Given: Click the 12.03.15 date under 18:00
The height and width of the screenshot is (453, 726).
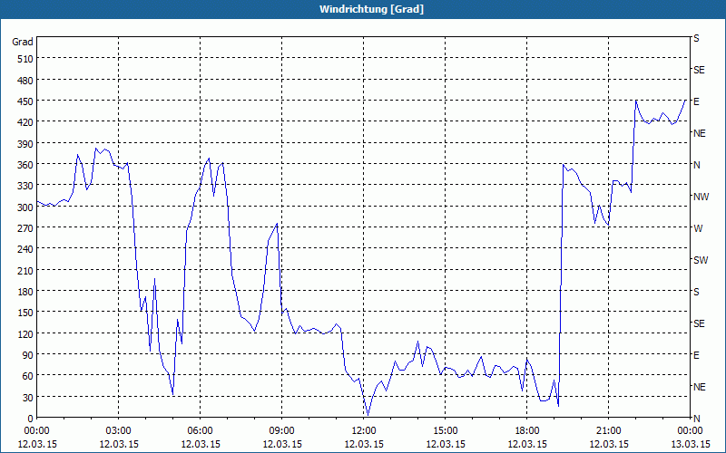Looking at the screenshot, I should pyautogui.click(x=527, y=444).
